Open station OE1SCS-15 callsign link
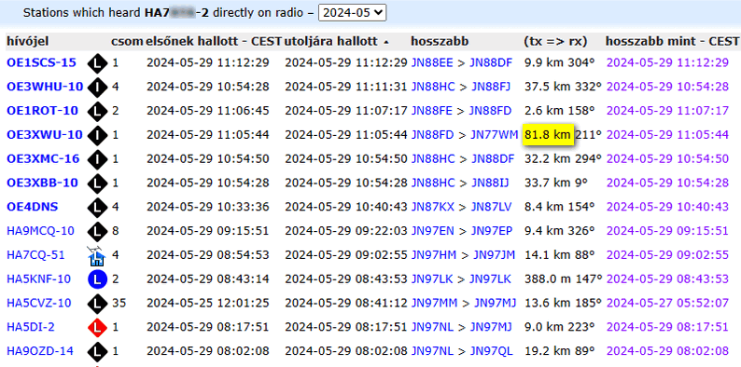The image size is (741, 367). pos(41,62)
